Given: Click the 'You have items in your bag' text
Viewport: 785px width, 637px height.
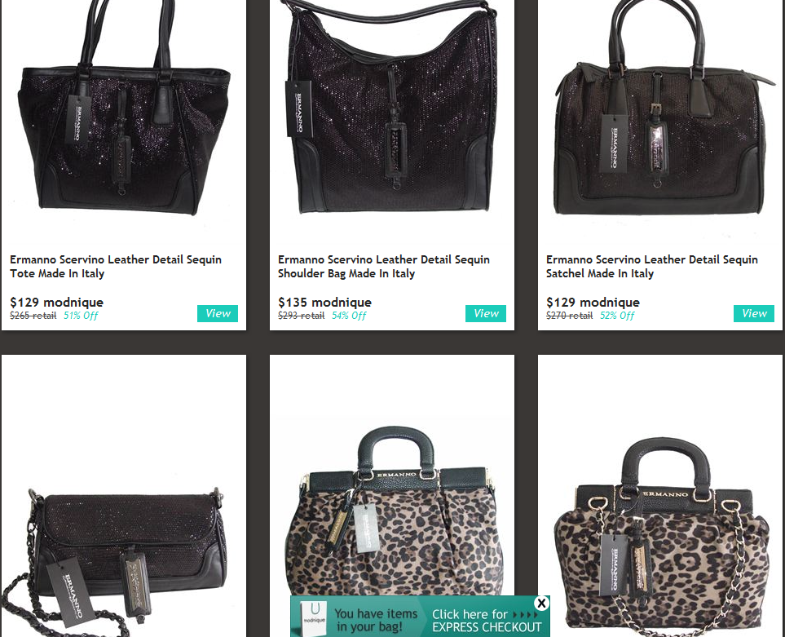Looking at the screenshot, I should pyautogui.click(x=376, y=620).
